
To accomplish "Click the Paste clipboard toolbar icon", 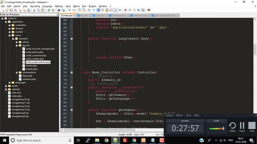I will coord(43,10).
